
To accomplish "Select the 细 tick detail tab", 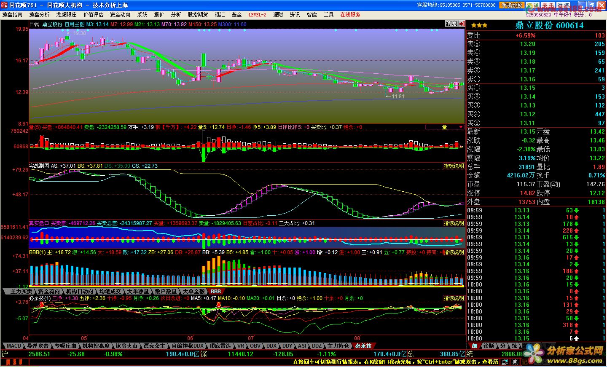I will (x=474, y=346).
